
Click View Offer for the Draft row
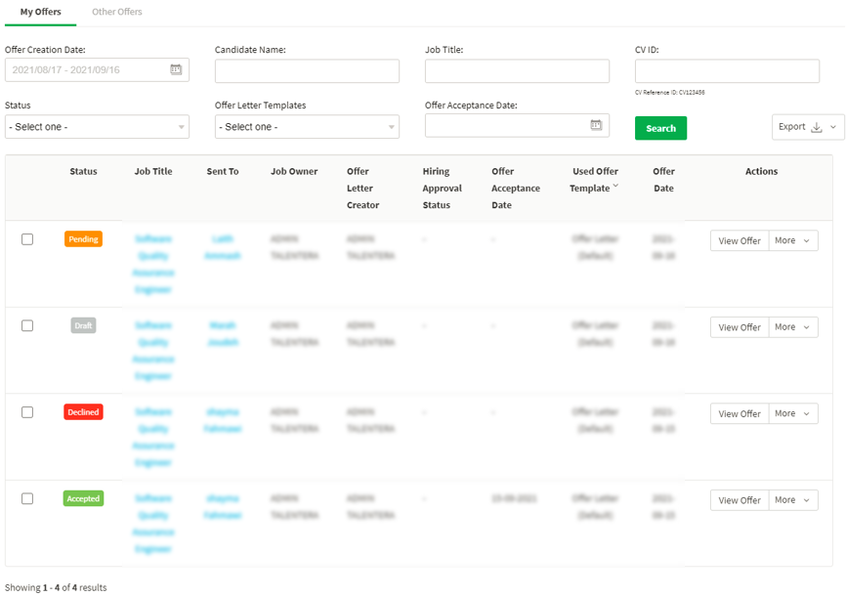[740, 327]
